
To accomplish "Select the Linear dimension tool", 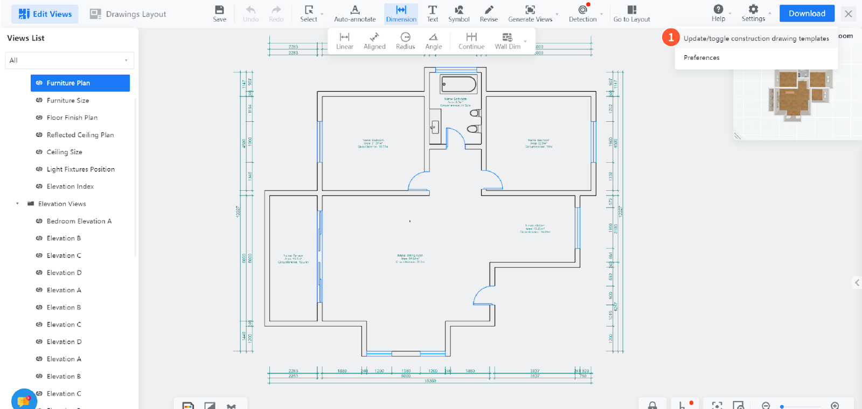I will (x=344, y=40).
